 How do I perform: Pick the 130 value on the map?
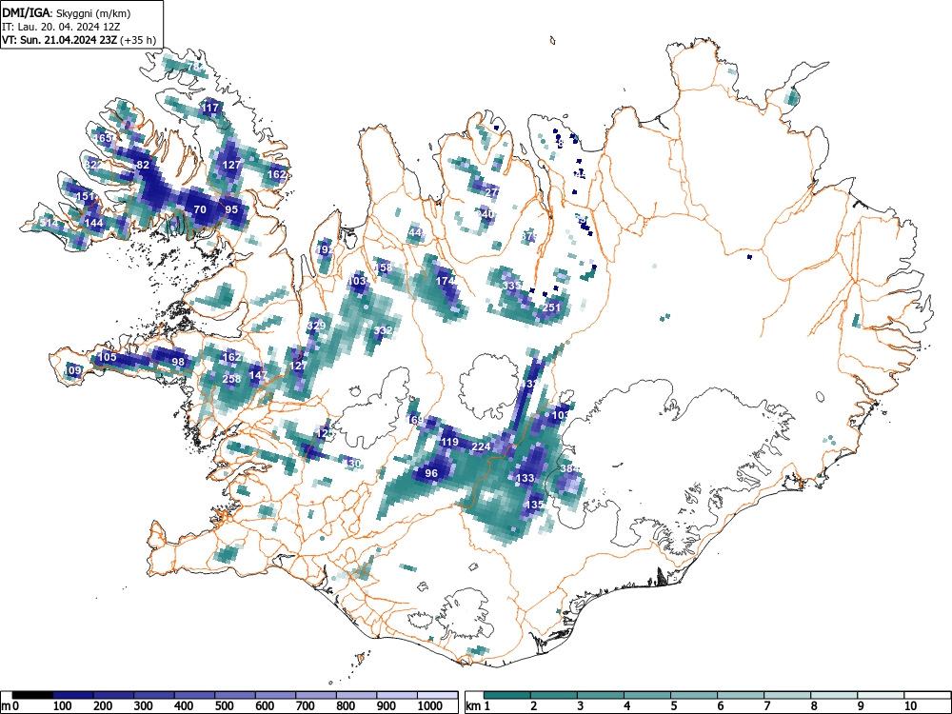[353, 464]
